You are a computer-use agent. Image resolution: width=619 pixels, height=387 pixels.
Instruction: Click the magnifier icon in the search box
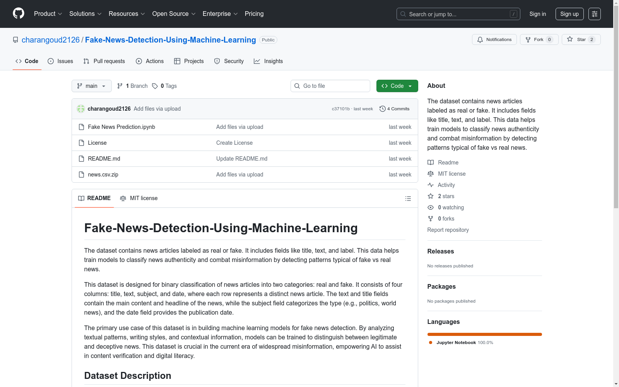pyautogui.click(x=403, y=14)
